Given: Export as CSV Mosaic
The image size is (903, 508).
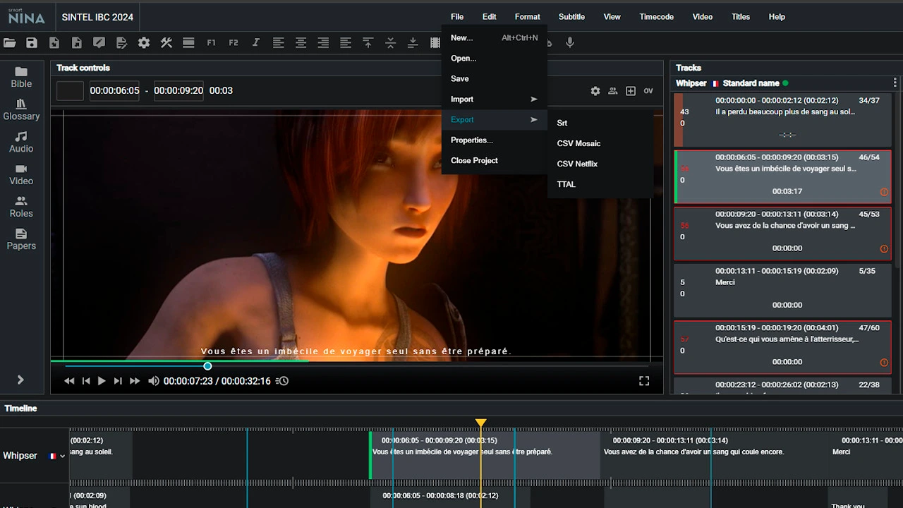Looking at the screenshot, I should (x=600, y=144).
